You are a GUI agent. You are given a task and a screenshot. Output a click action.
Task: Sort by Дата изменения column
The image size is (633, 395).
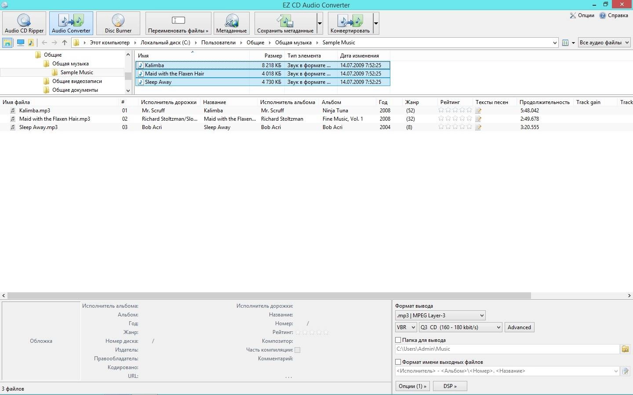click(x=364, y=56)
